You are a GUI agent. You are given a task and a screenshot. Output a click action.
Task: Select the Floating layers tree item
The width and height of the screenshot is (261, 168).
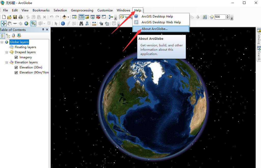25,47
